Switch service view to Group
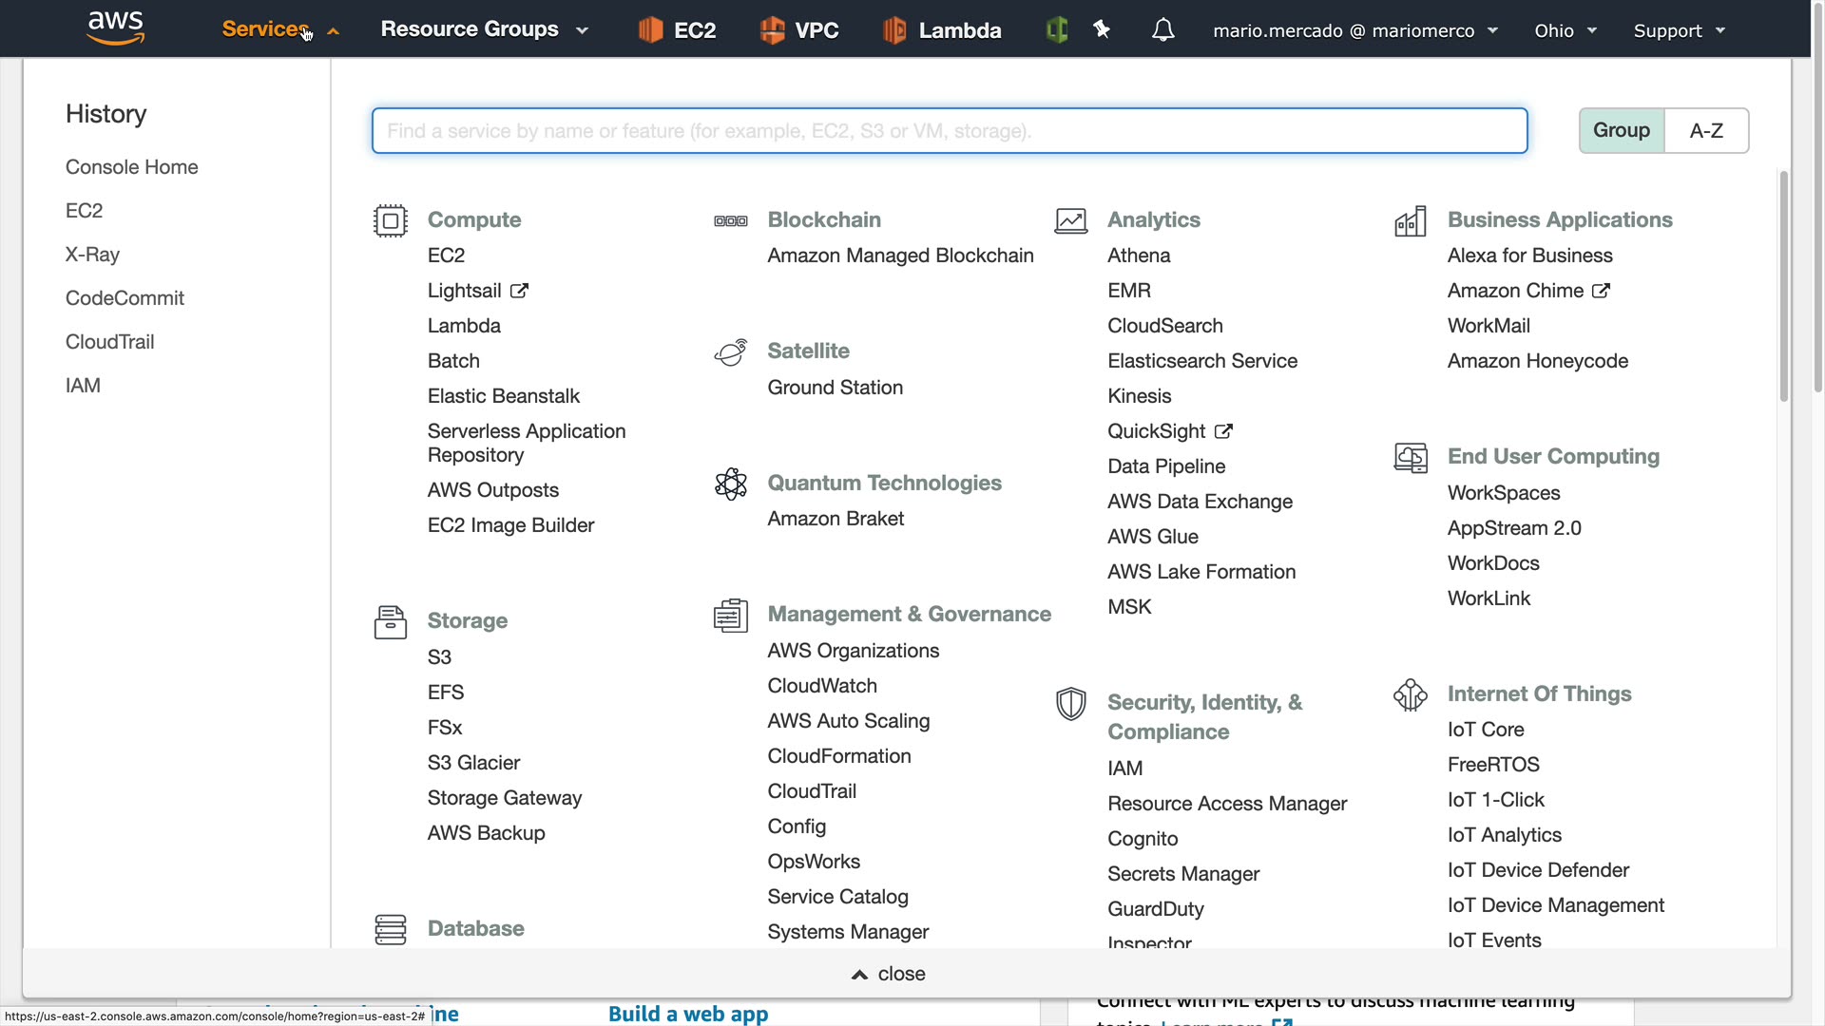1825x1026 pixels. coord(1621,130)
